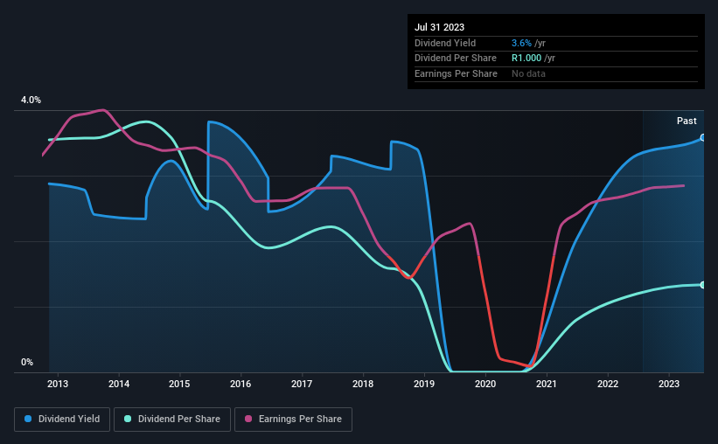This screenshot has height=444, width=718.
Task: Click the 4.0% y-axis label
Action: [x=31, y=100]
